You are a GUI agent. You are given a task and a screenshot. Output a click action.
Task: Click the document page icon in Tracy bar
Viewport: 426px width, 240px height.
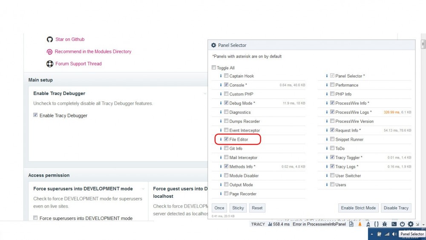click(351, 224)
